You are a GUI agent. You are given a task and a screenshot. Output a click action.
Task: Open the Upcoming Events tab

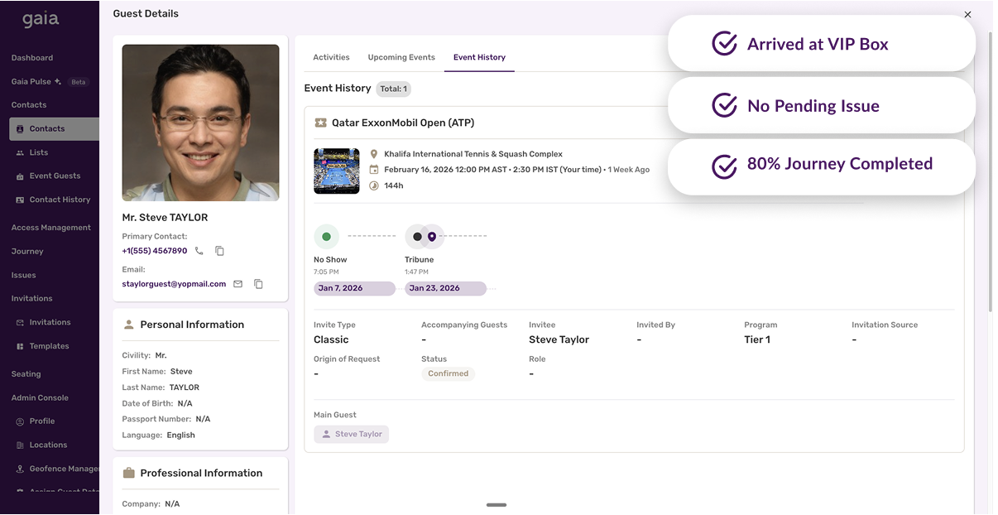401,57
